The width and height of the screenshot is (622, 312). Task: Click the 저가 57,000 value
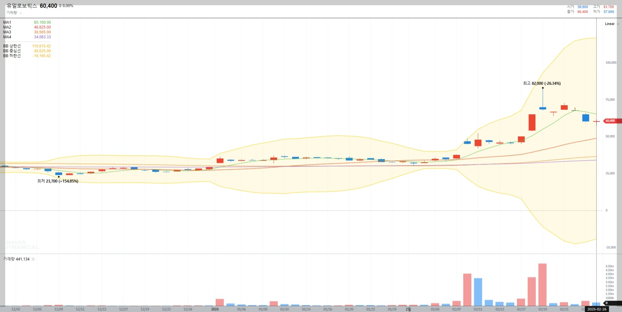point(609,12)
